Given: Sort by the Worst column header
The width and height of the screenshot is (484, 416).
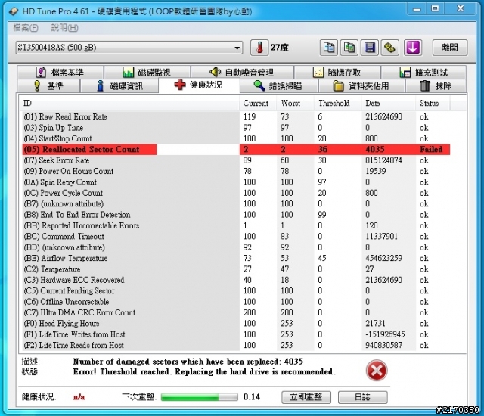Looking at the screenshot, I should pos(296,103).
